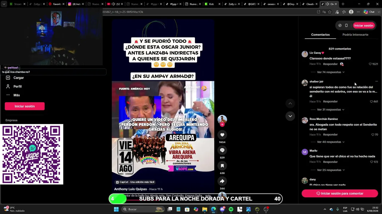Screen dimensions: 382x214
Task: Open Anthony Luis Quipas profile link
Action: (130, 189)
